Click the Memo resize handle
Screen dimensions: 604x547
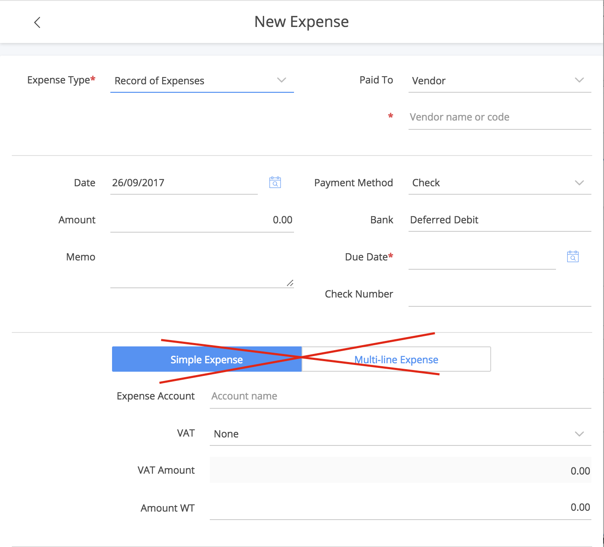tap(290, 283)
